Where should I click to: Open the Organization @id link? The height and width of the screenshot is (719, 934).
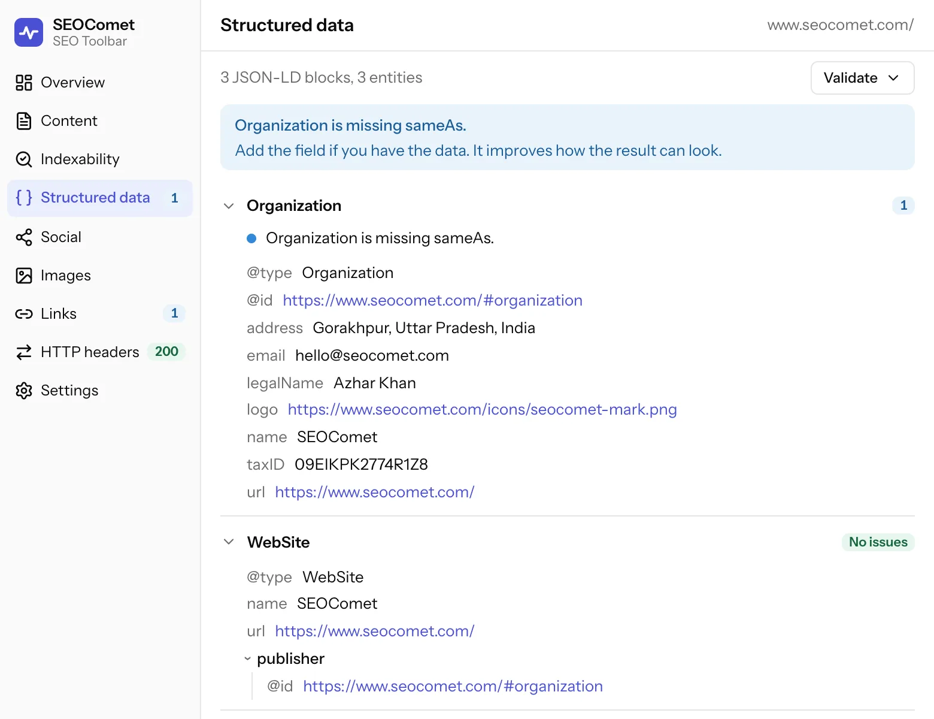click(432, 301)
